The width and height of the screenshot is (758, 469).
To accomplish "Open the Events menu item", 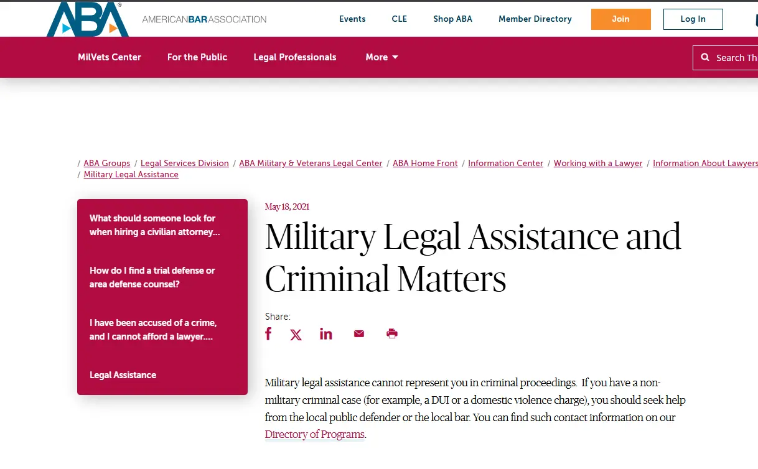I will pos(352,19).
